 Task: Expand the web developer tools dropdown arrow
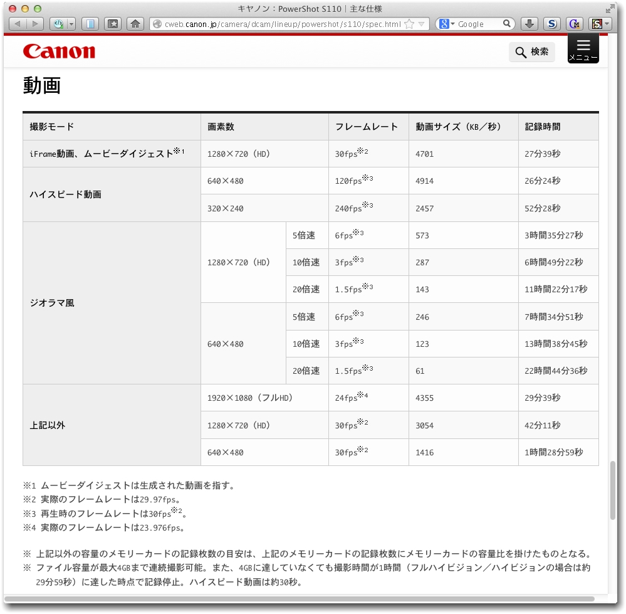coord(71,24)
